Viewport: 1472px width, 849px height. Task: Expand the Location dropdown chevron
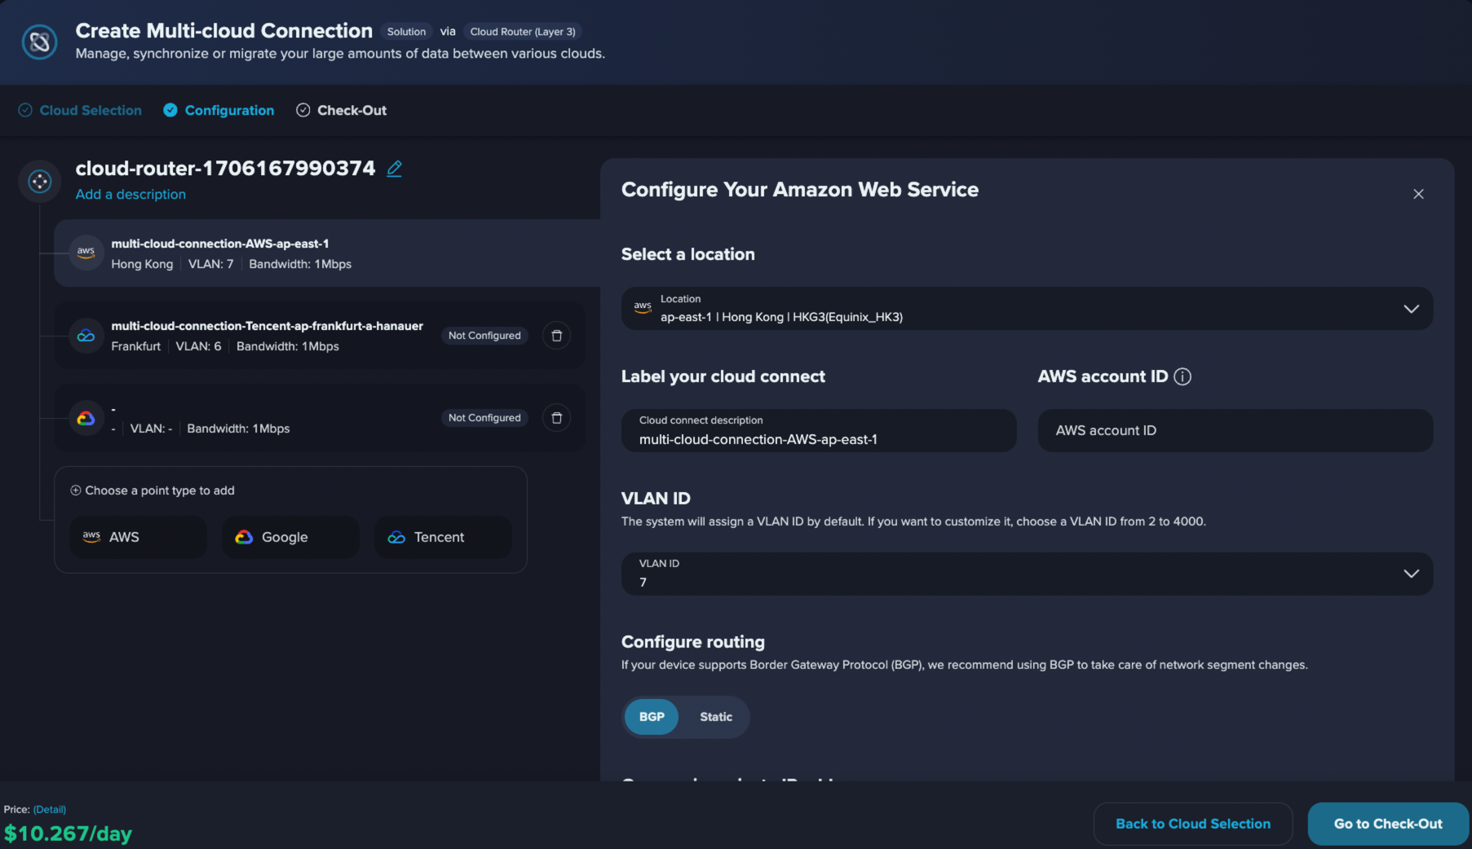tap(1411, 309)
